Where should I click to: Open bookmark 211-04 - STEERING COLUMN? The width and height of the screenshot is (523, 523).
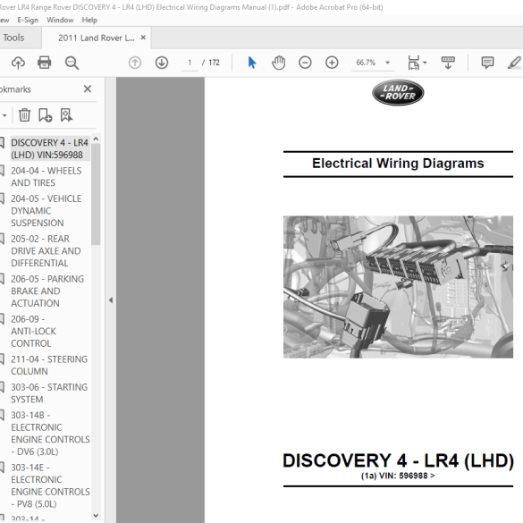click(49, 366)
